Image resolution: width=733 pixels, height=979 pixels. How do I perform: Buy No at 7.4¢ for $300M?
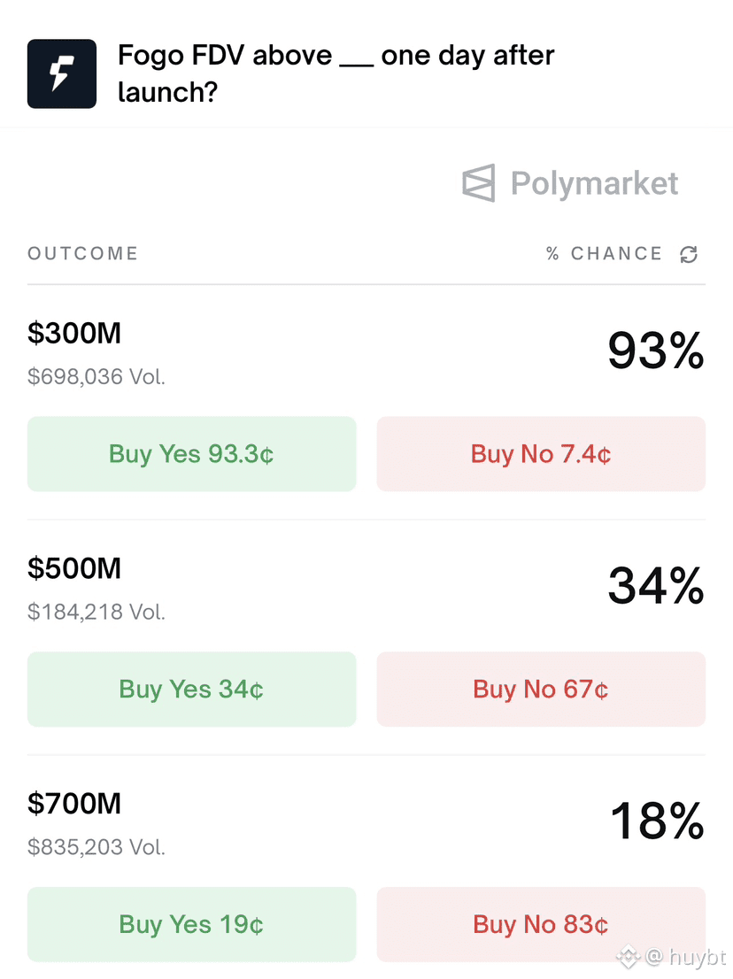pyautogui.click(x=541, y=454)
